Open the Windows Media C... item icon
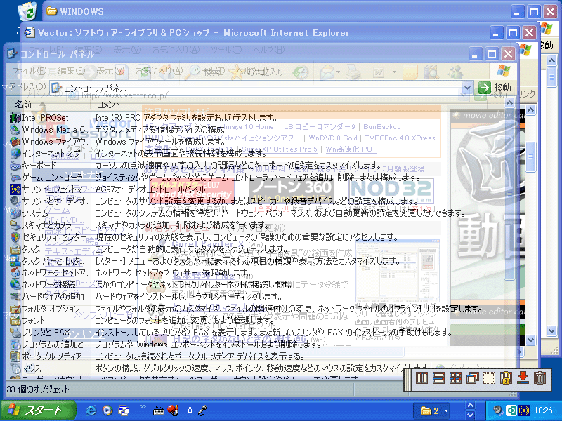This screenshot has width=562, height=421. (15, 130)
